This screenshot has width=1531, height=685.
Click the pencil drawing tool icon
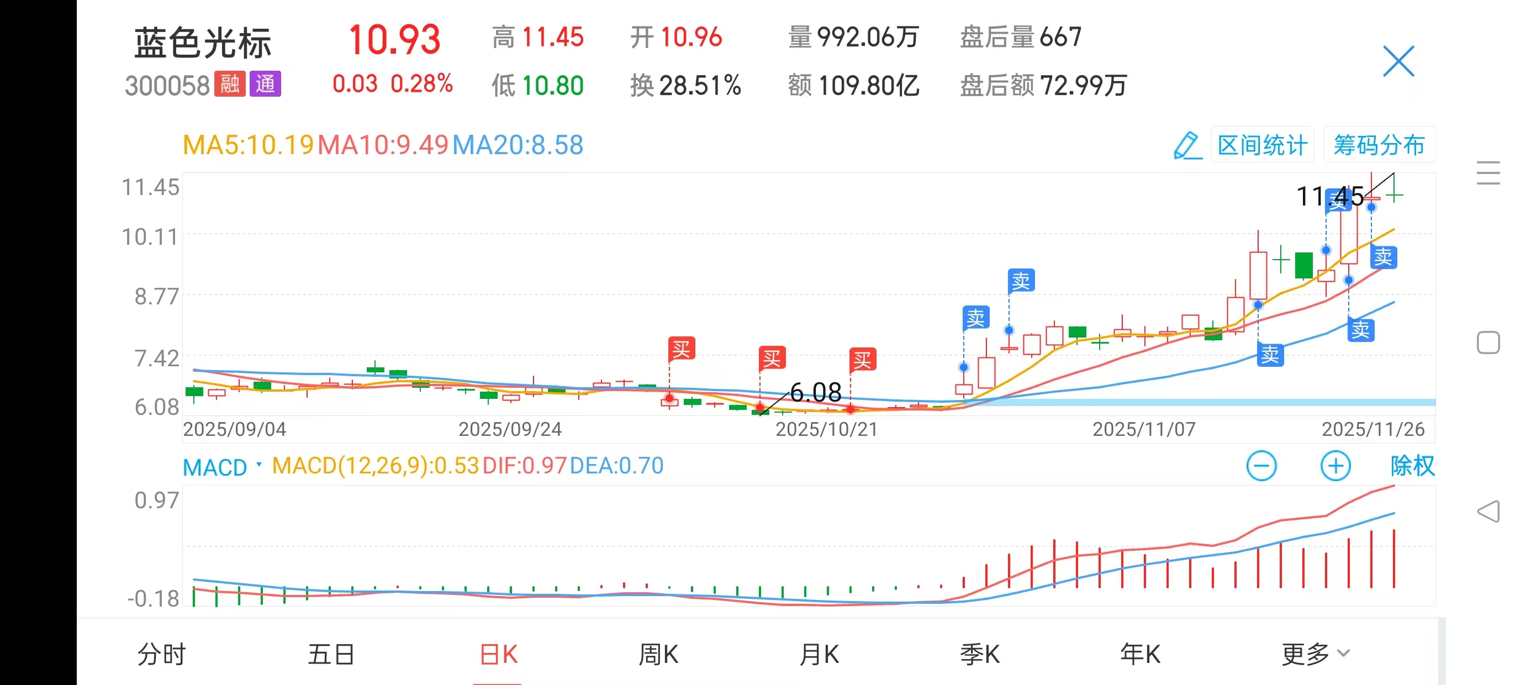pos(1187,146)
